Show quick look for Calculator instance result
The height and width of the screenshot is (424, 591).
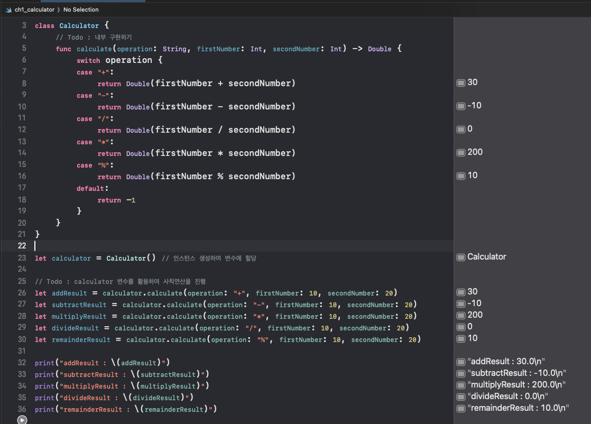click(460, 257)
